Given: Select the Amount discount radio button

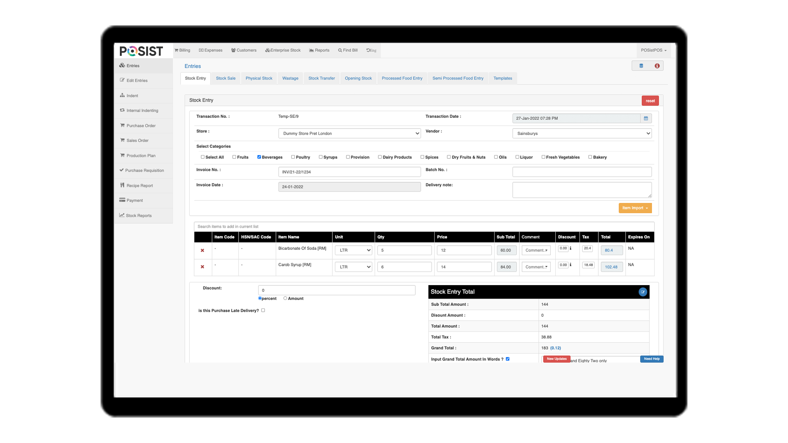Looking at the screenshot, I should coord(285,299).
